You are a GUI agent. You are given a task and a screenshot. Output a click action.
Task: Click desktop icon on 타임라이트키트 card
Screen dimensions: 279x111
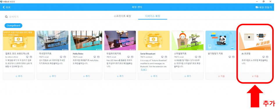coord(128,57)
